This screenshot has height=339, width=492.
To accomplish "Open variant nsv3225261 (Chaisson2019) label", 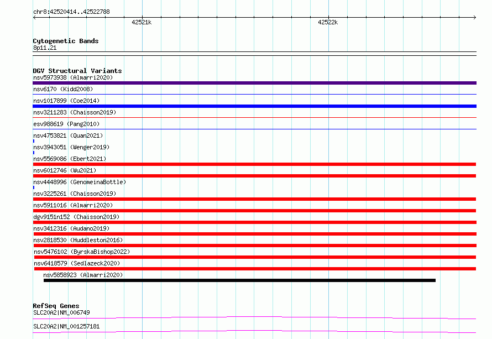I will click(x=75, y=194).
